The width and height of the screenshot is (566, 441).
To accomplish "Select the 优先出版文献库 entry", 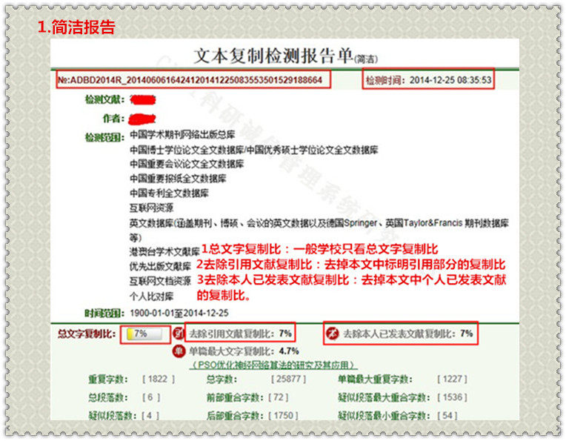I will [x=160, y=267].
